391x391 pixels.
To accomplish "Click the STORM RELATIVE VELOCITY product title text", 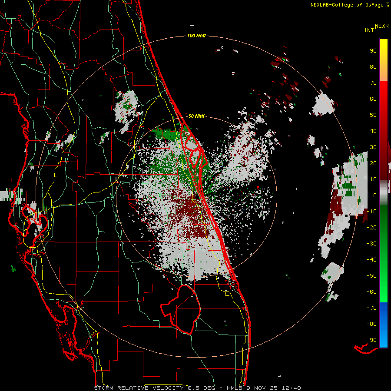I will click(139, 388).
